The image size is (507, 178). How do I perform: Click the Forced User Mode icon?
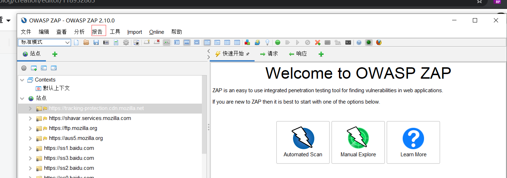338,42
